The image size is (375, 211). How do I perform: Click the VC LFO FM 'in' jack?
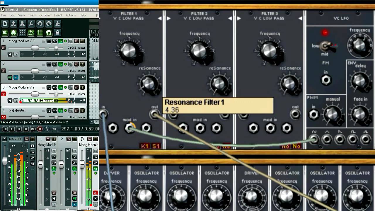point(326,80)
